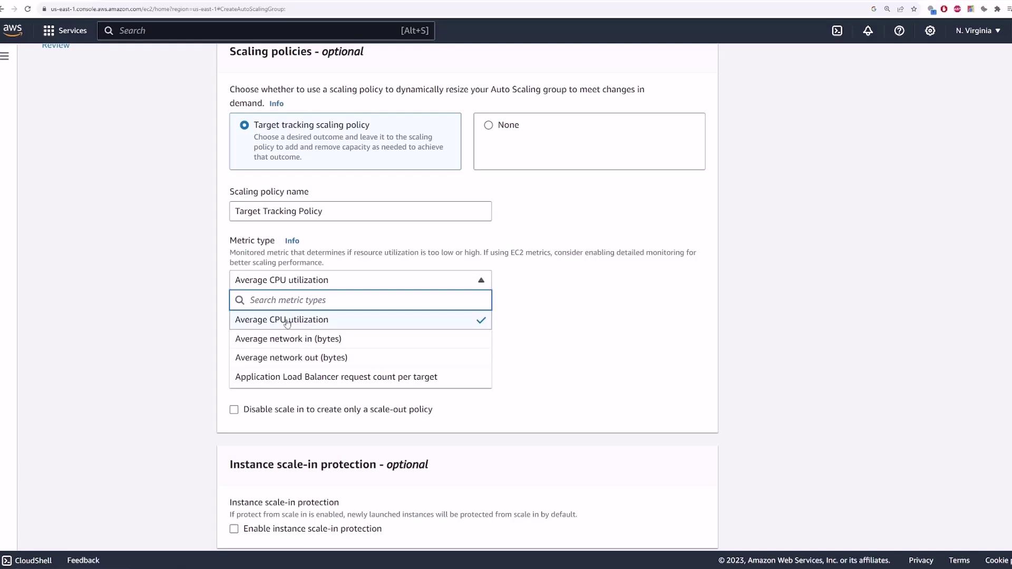Open the notifications bell icon
Viewport: 1012px width, 569px height.
[868, 31]
